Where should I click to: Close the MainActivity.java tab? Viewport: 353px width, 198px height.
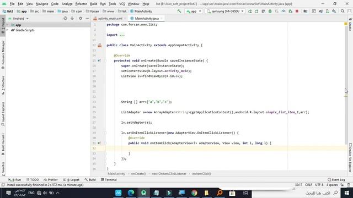click(162, 18)
